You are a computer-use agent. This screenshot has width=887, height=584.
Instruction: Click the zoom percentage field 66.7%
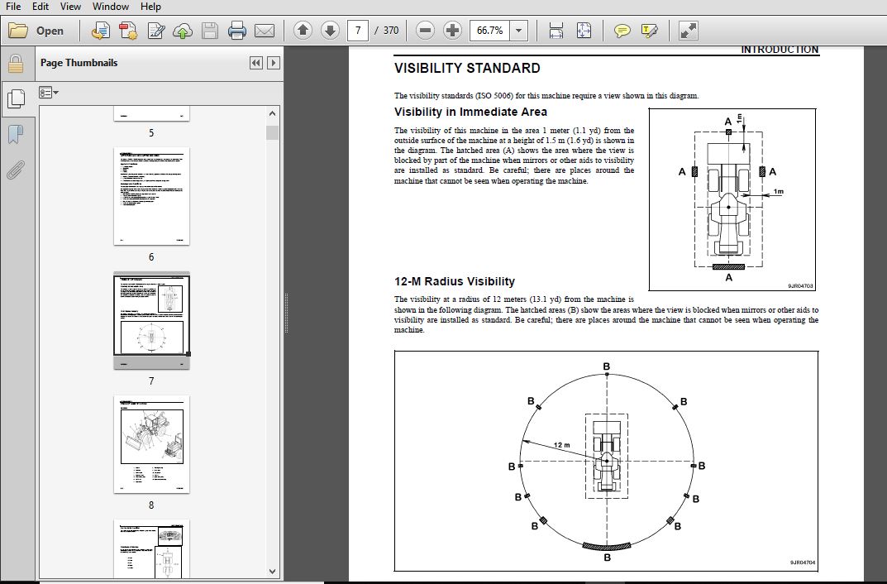click(x=490, y=31)
